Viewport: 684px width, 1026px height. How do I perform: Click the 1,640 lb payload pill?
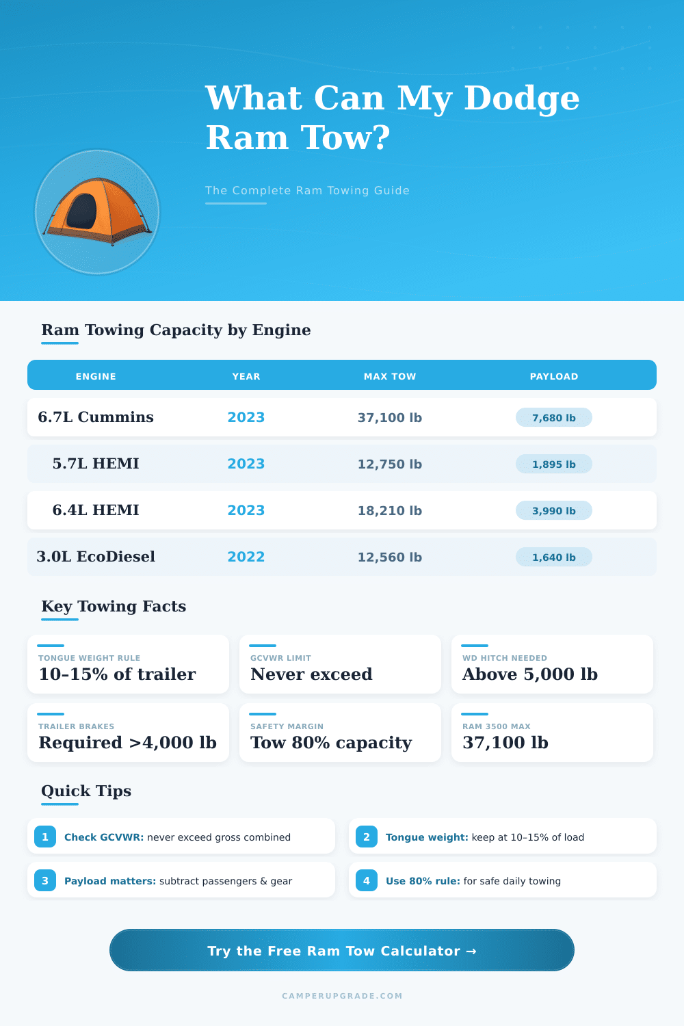click(553, 557)
